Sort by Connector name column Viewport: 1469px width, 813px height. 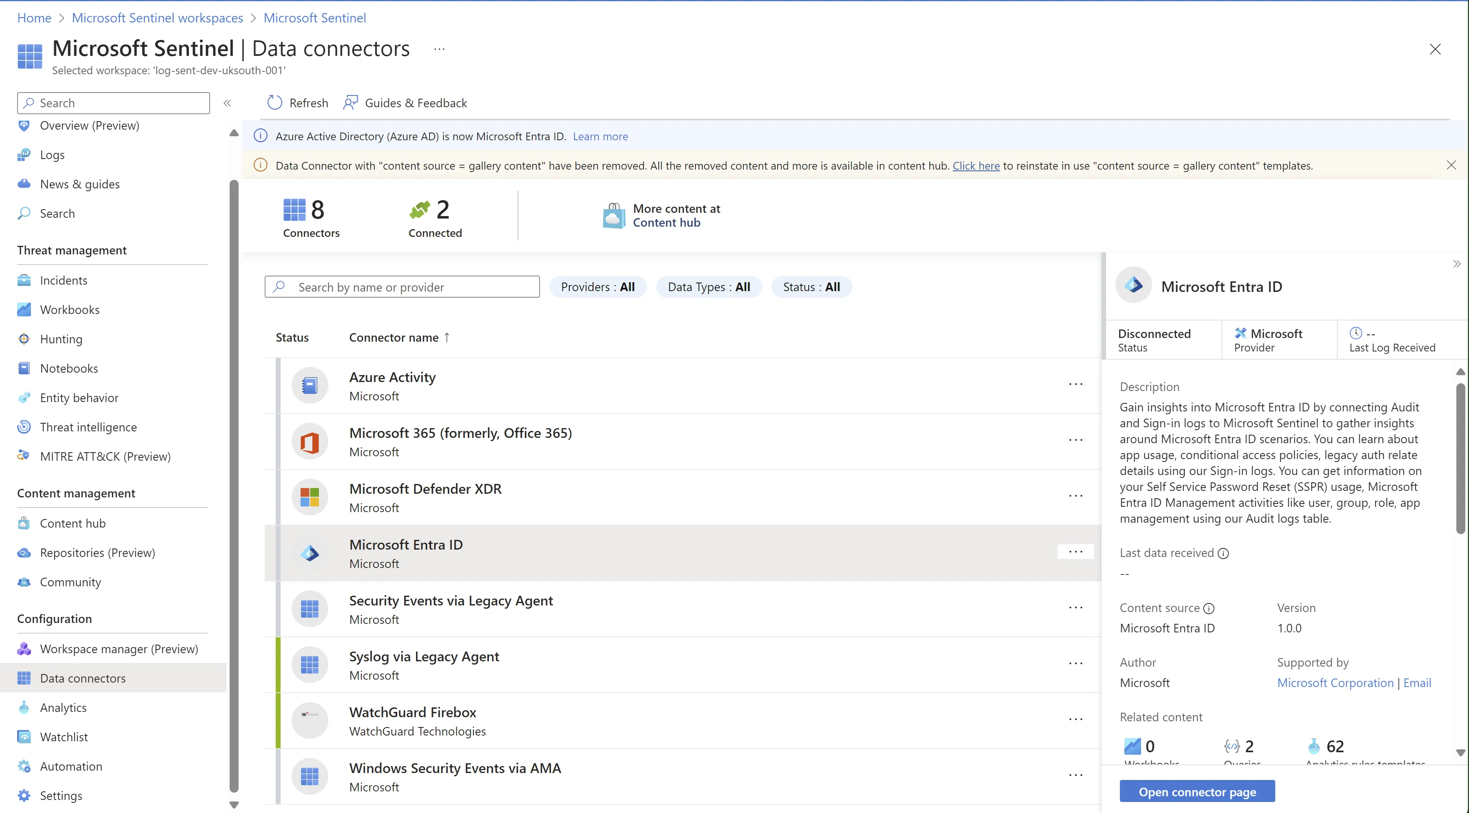[399, 338]
